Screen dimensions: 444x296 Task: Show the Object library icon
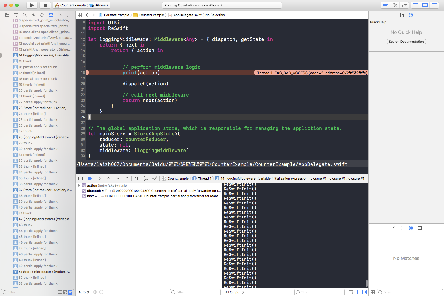click(411, 228)
